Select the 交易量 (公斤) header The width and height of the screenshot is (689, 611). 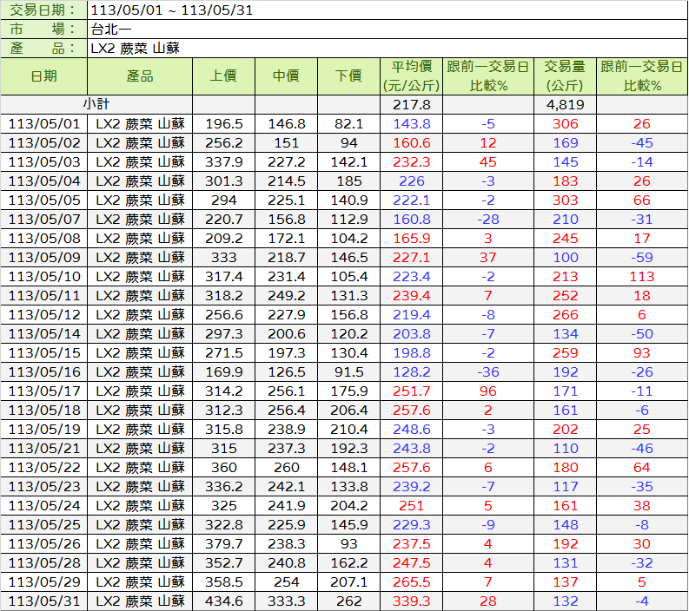pos(565,76)
